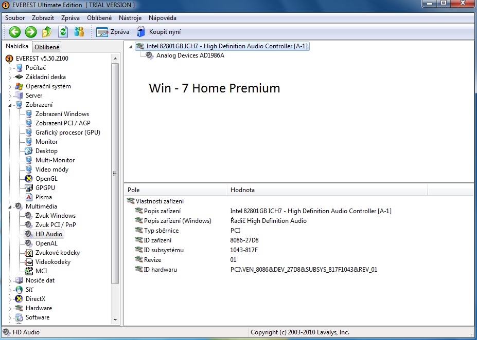The height and width of the screenshot is (340, 477).
Task: Expand the DirectX tree node
Action: tap(10, 299)
